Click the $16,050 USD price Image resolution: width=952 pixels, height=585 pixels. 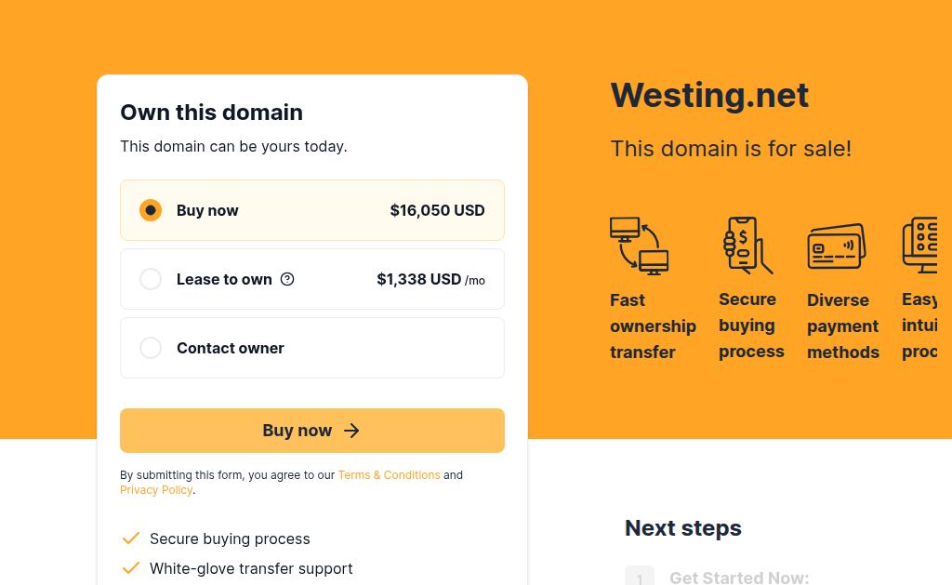pyautogui.click(x=437, y=210)
